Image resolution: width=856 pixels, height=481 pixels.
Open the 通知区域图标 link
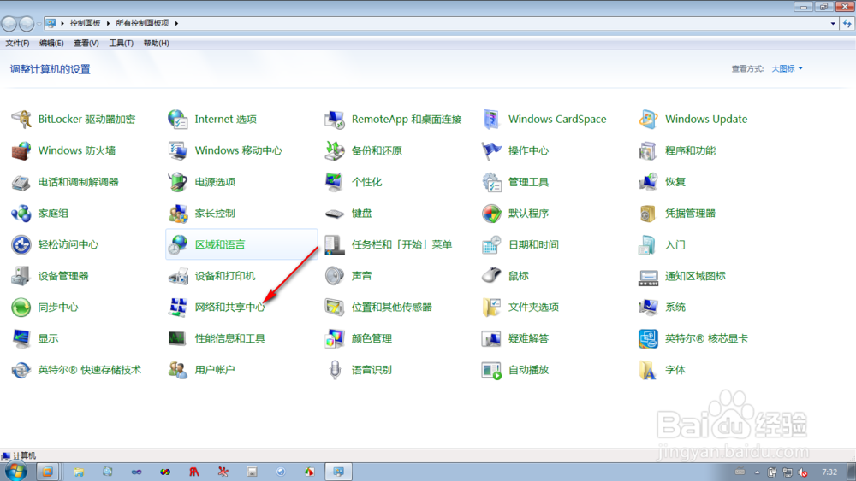tap(695, 276)
